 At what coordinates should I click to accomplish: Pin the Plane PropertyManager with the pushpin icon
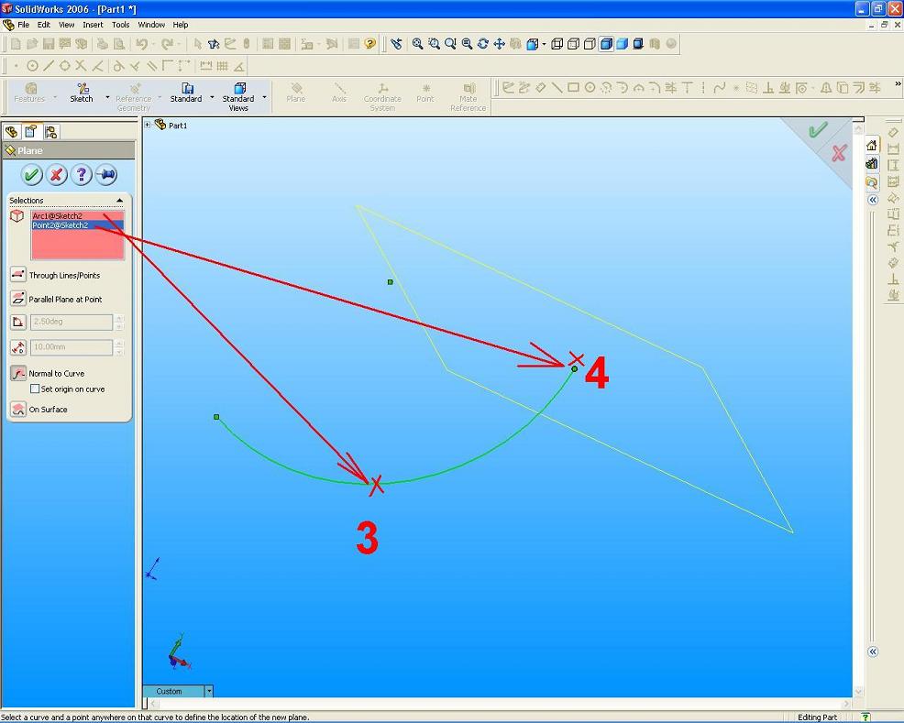click(106, 175)
